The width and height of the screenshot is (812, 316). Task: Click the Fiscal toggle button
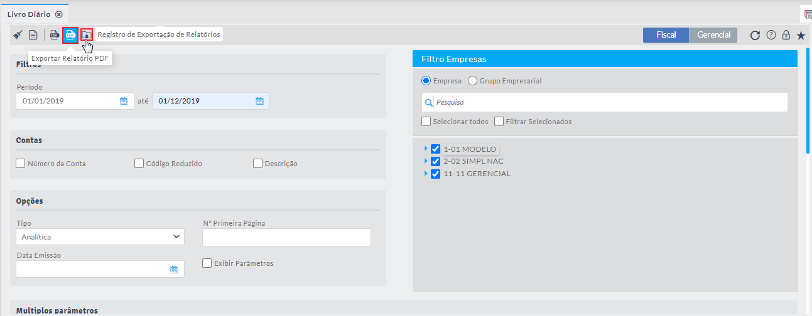[666, 35]
